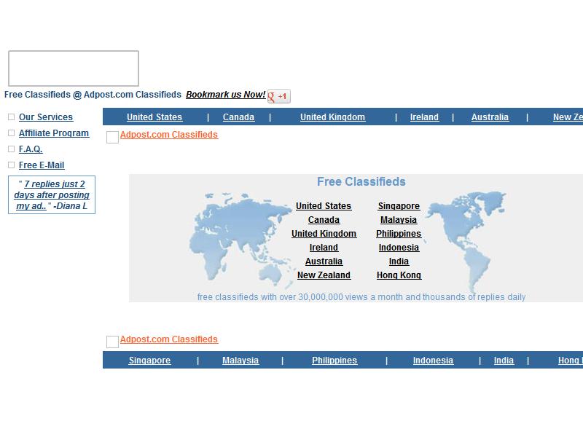Choose India in the map panel list
Image resolution: width=583 pixels, height=437 pixels.
pos(399,261)
